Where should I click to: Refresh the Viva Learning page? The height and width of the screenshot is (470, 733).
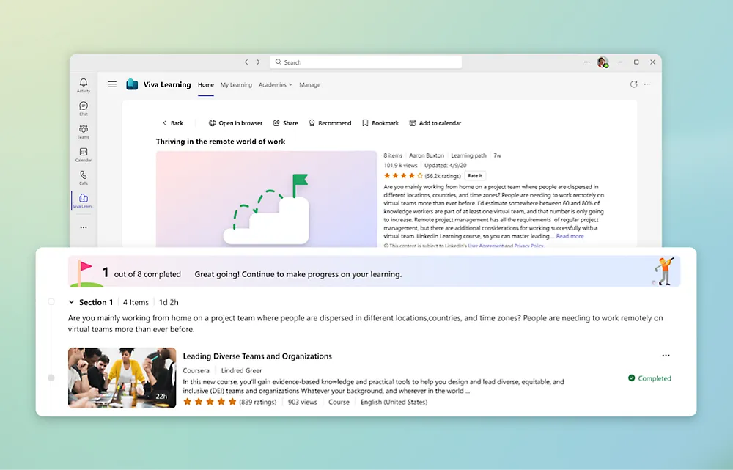[633, 84]
